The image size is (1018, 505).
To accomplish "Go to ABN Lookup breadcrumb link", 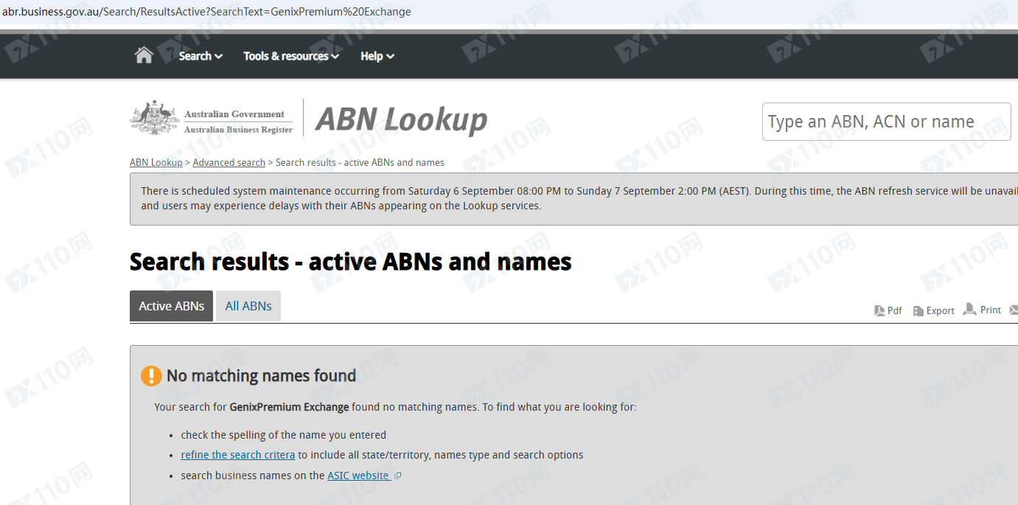I will pos(156,162).
